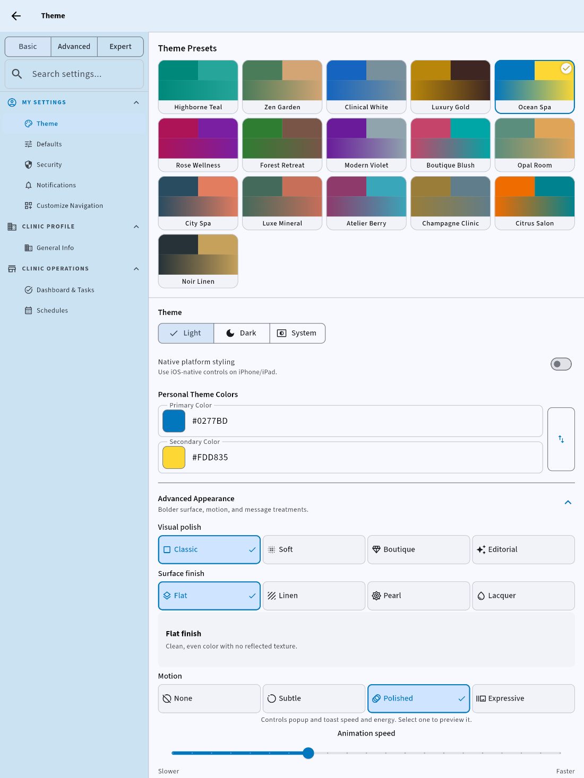
Task: Click the Customize Navigation grid icon
Action: click(x=29, y=206)
